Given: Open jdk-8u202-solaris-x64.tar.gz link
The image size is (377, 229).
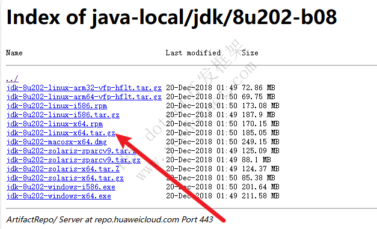Looking at the screenshot, I should click(65, 178).
